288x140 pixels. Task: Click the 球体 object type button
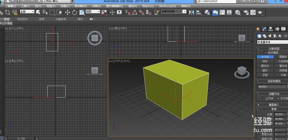coord(265,61)
